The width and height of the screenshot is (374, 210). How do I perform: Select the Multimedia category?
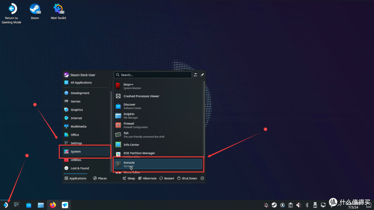(86, 127)
